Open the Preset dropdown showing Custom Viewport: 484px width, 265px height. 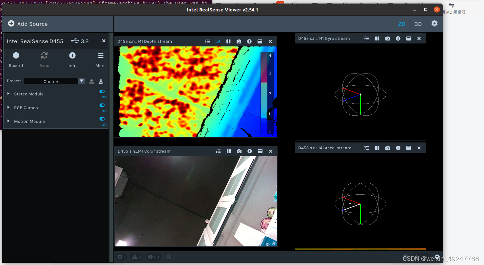54,81
